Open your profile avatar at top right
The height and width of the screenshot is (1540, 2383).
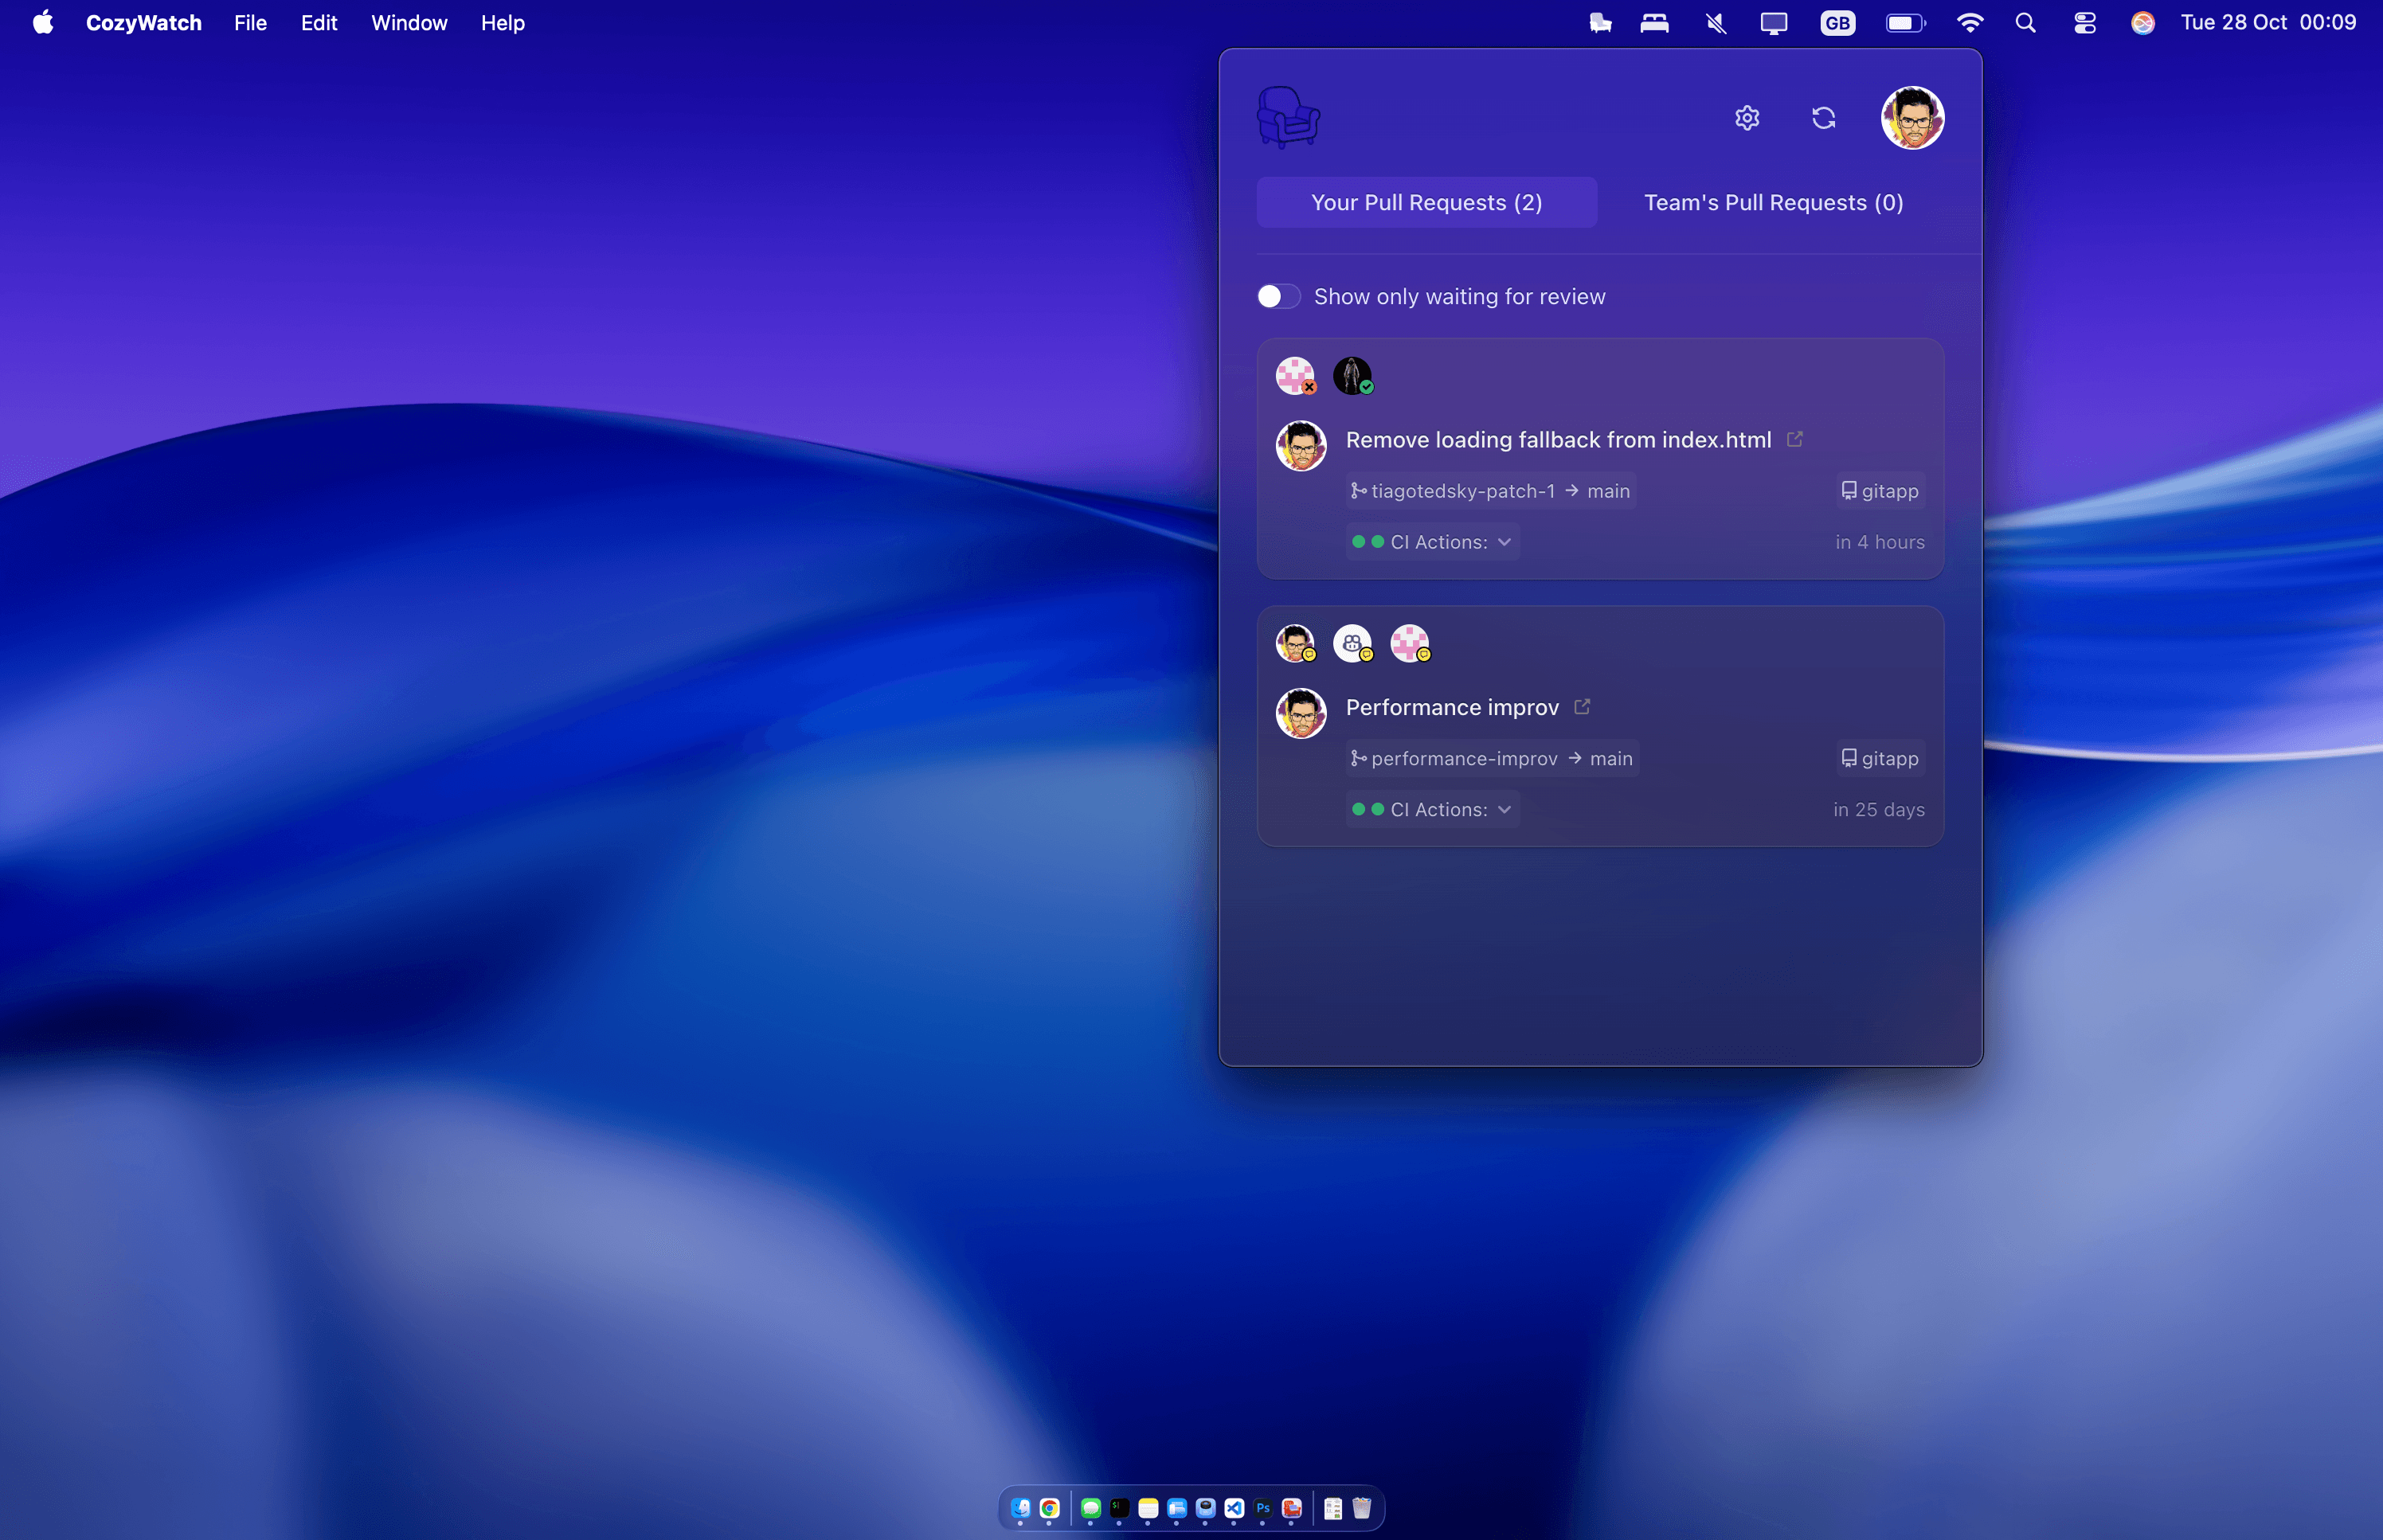1912,118
